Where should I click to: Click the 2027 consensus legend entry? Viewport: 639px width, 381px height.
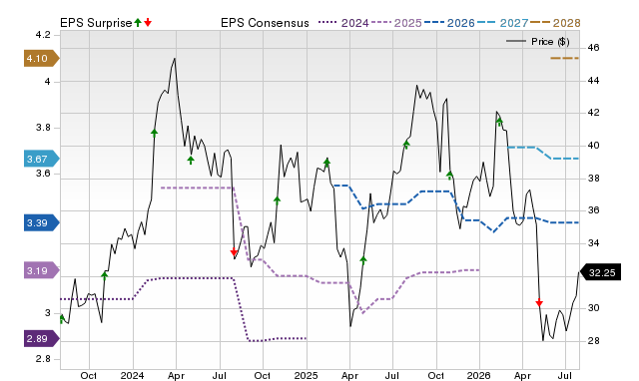(x=503, y=23)
